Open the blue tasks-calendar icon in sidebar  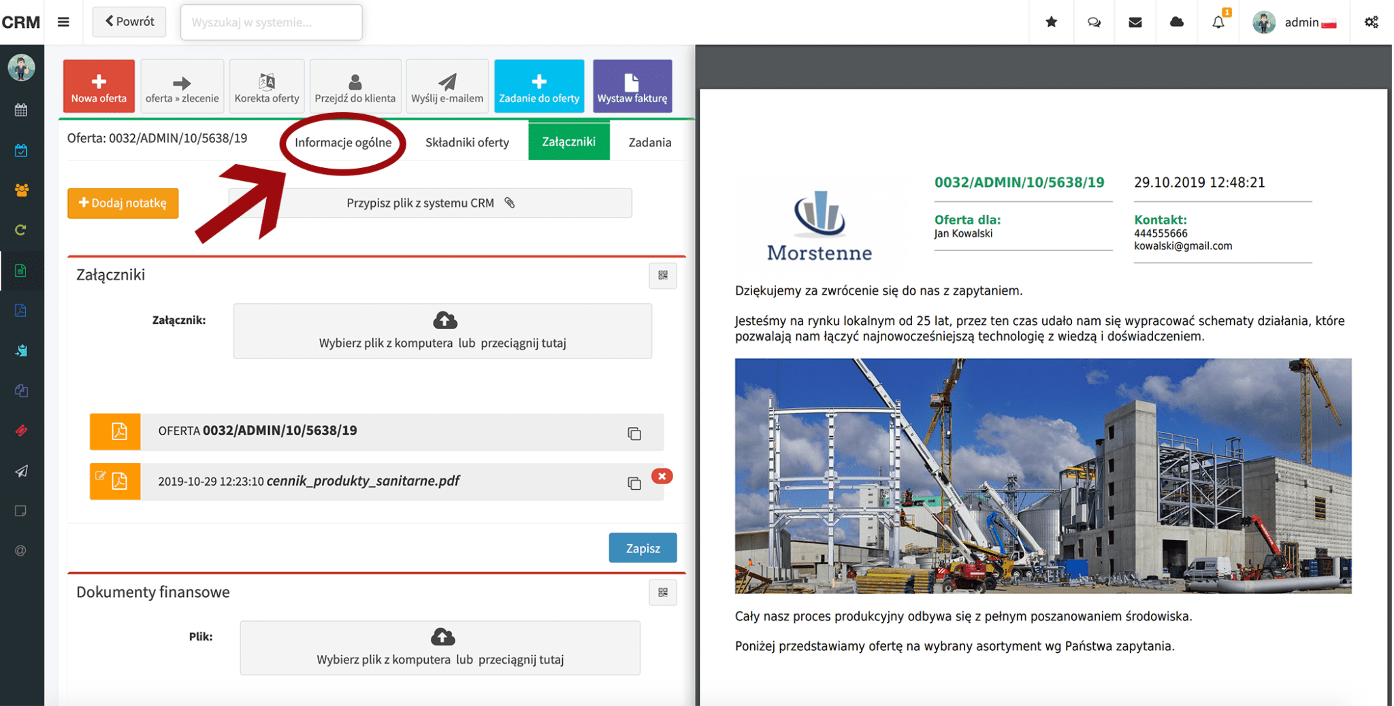pyautogui.click(x=21, y=150)
